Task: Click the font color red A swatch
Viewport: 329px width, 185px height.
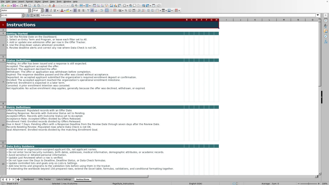Action: pos(62,10)
